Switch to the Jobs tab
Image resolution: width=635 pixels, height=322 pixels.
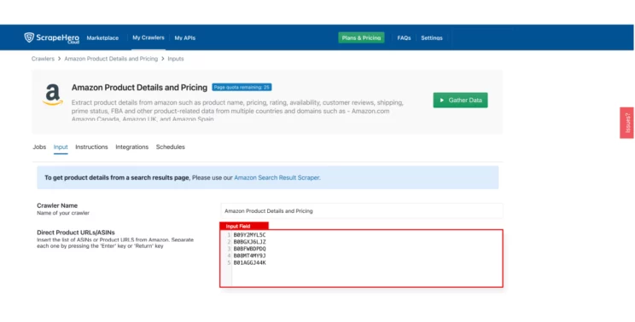(39, 147)
